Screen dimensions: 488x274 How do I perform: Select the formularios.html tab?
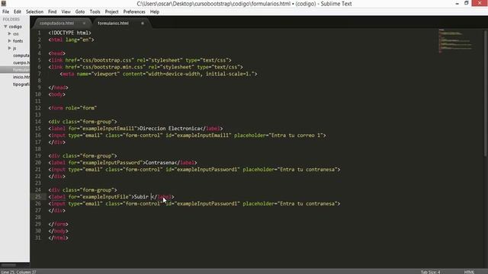114,24
